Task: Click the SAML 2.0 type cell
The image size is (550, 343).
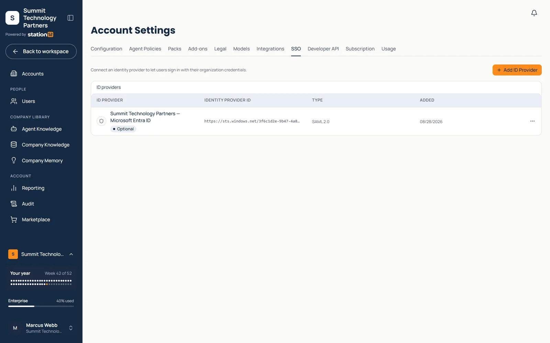Action: coord(321,121)
